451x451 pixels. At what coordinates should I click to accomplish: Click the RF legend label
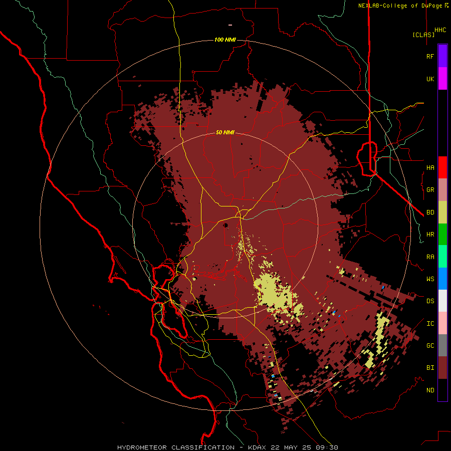430,57
